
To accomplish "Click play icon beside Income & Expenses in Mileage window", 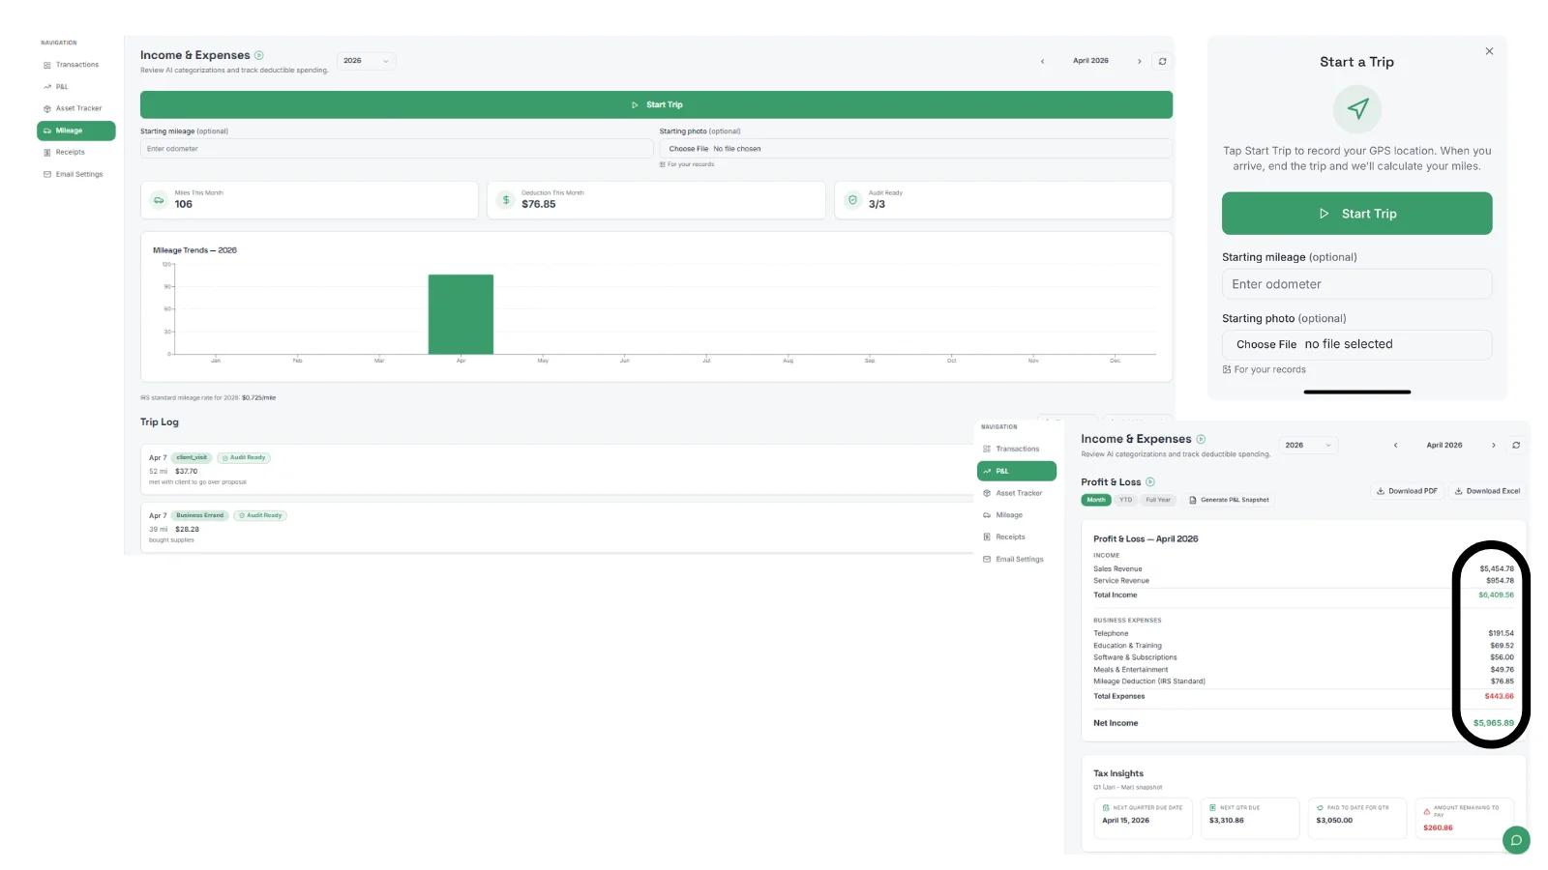I will [258, 55].
